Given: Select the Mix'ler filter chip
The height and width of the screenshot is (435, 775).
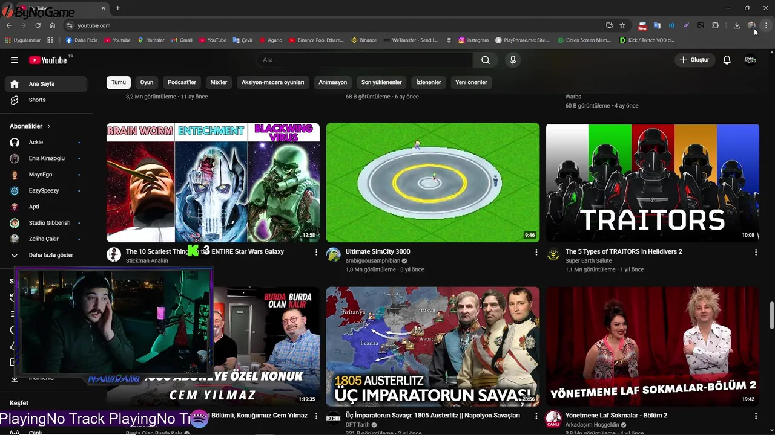Looking at the screenshot, I should (219, 82).
